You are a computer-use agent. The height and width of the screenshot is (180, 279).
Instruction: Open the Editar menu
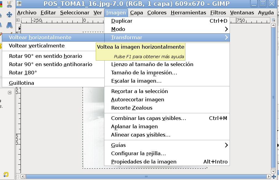pos(48,13)
